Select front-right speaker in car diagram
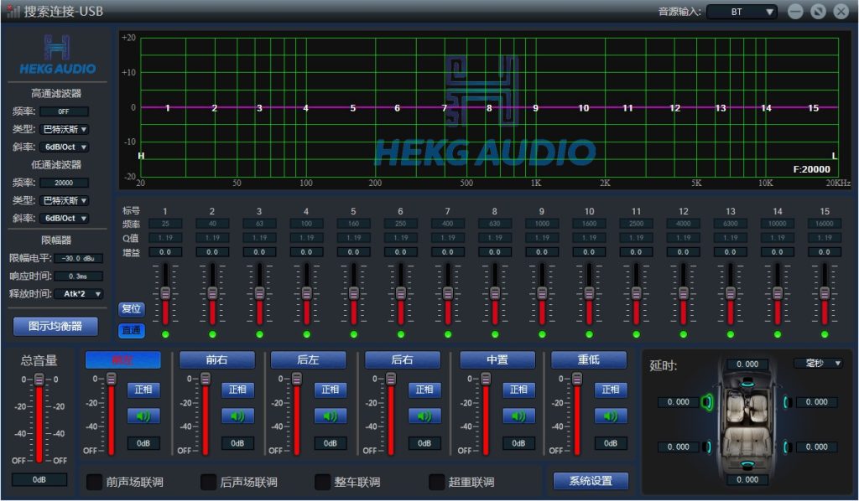Viewport: 859px width, 501px height. (x=786, y=402)
